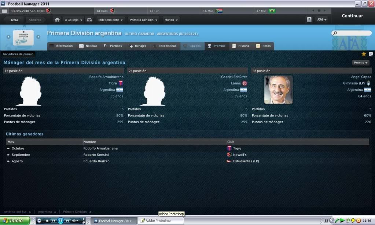Open Eduardo Berizzo in the Agosto row
This screenshot has height=225, width=375.
(96, 161)
